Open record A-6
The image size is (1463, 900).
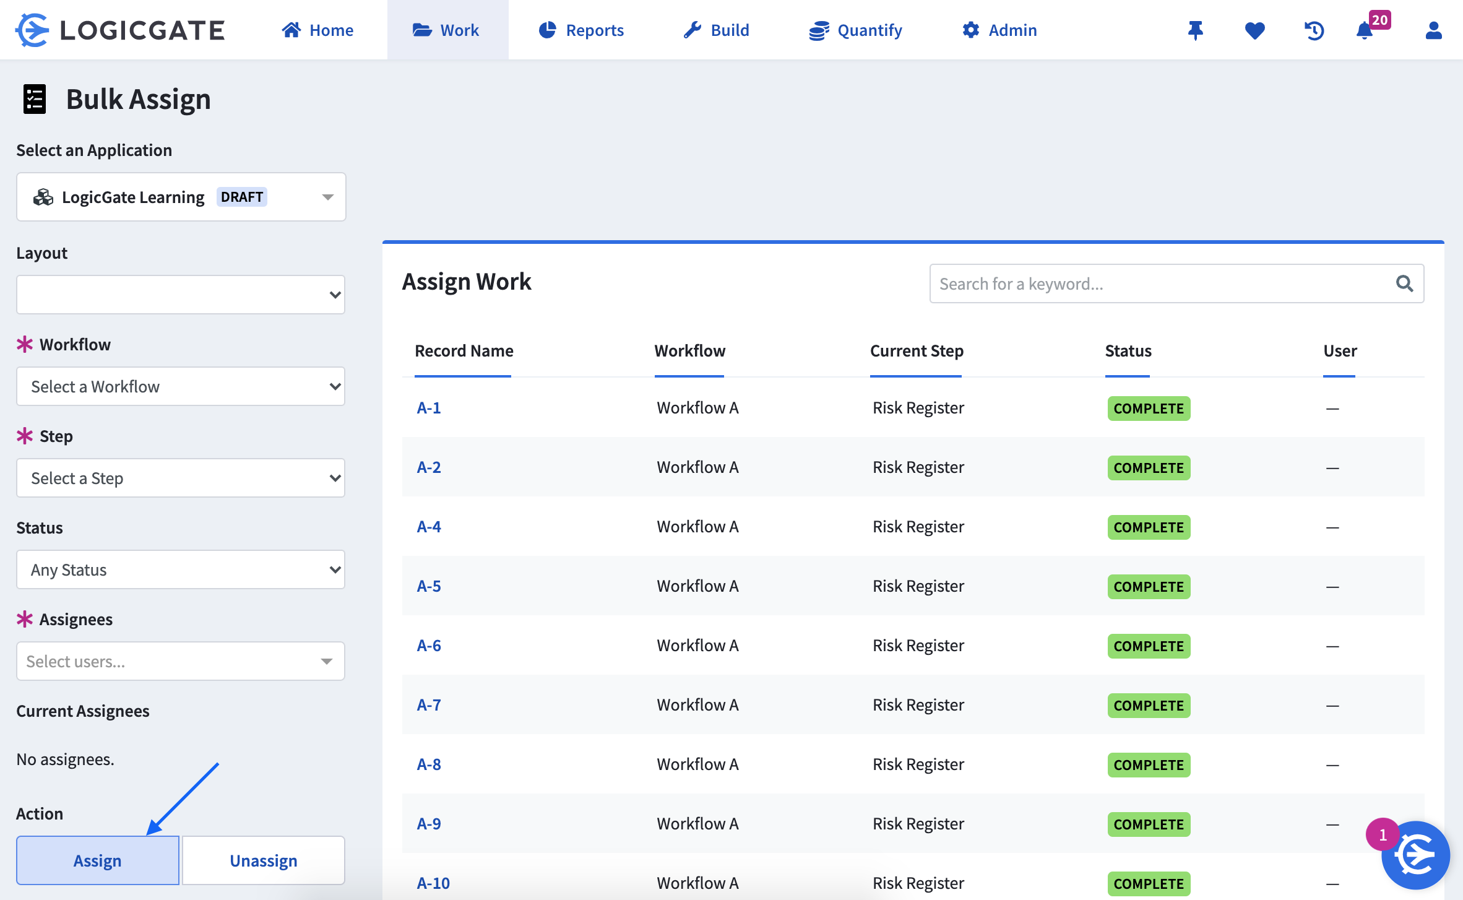point(429,646)
